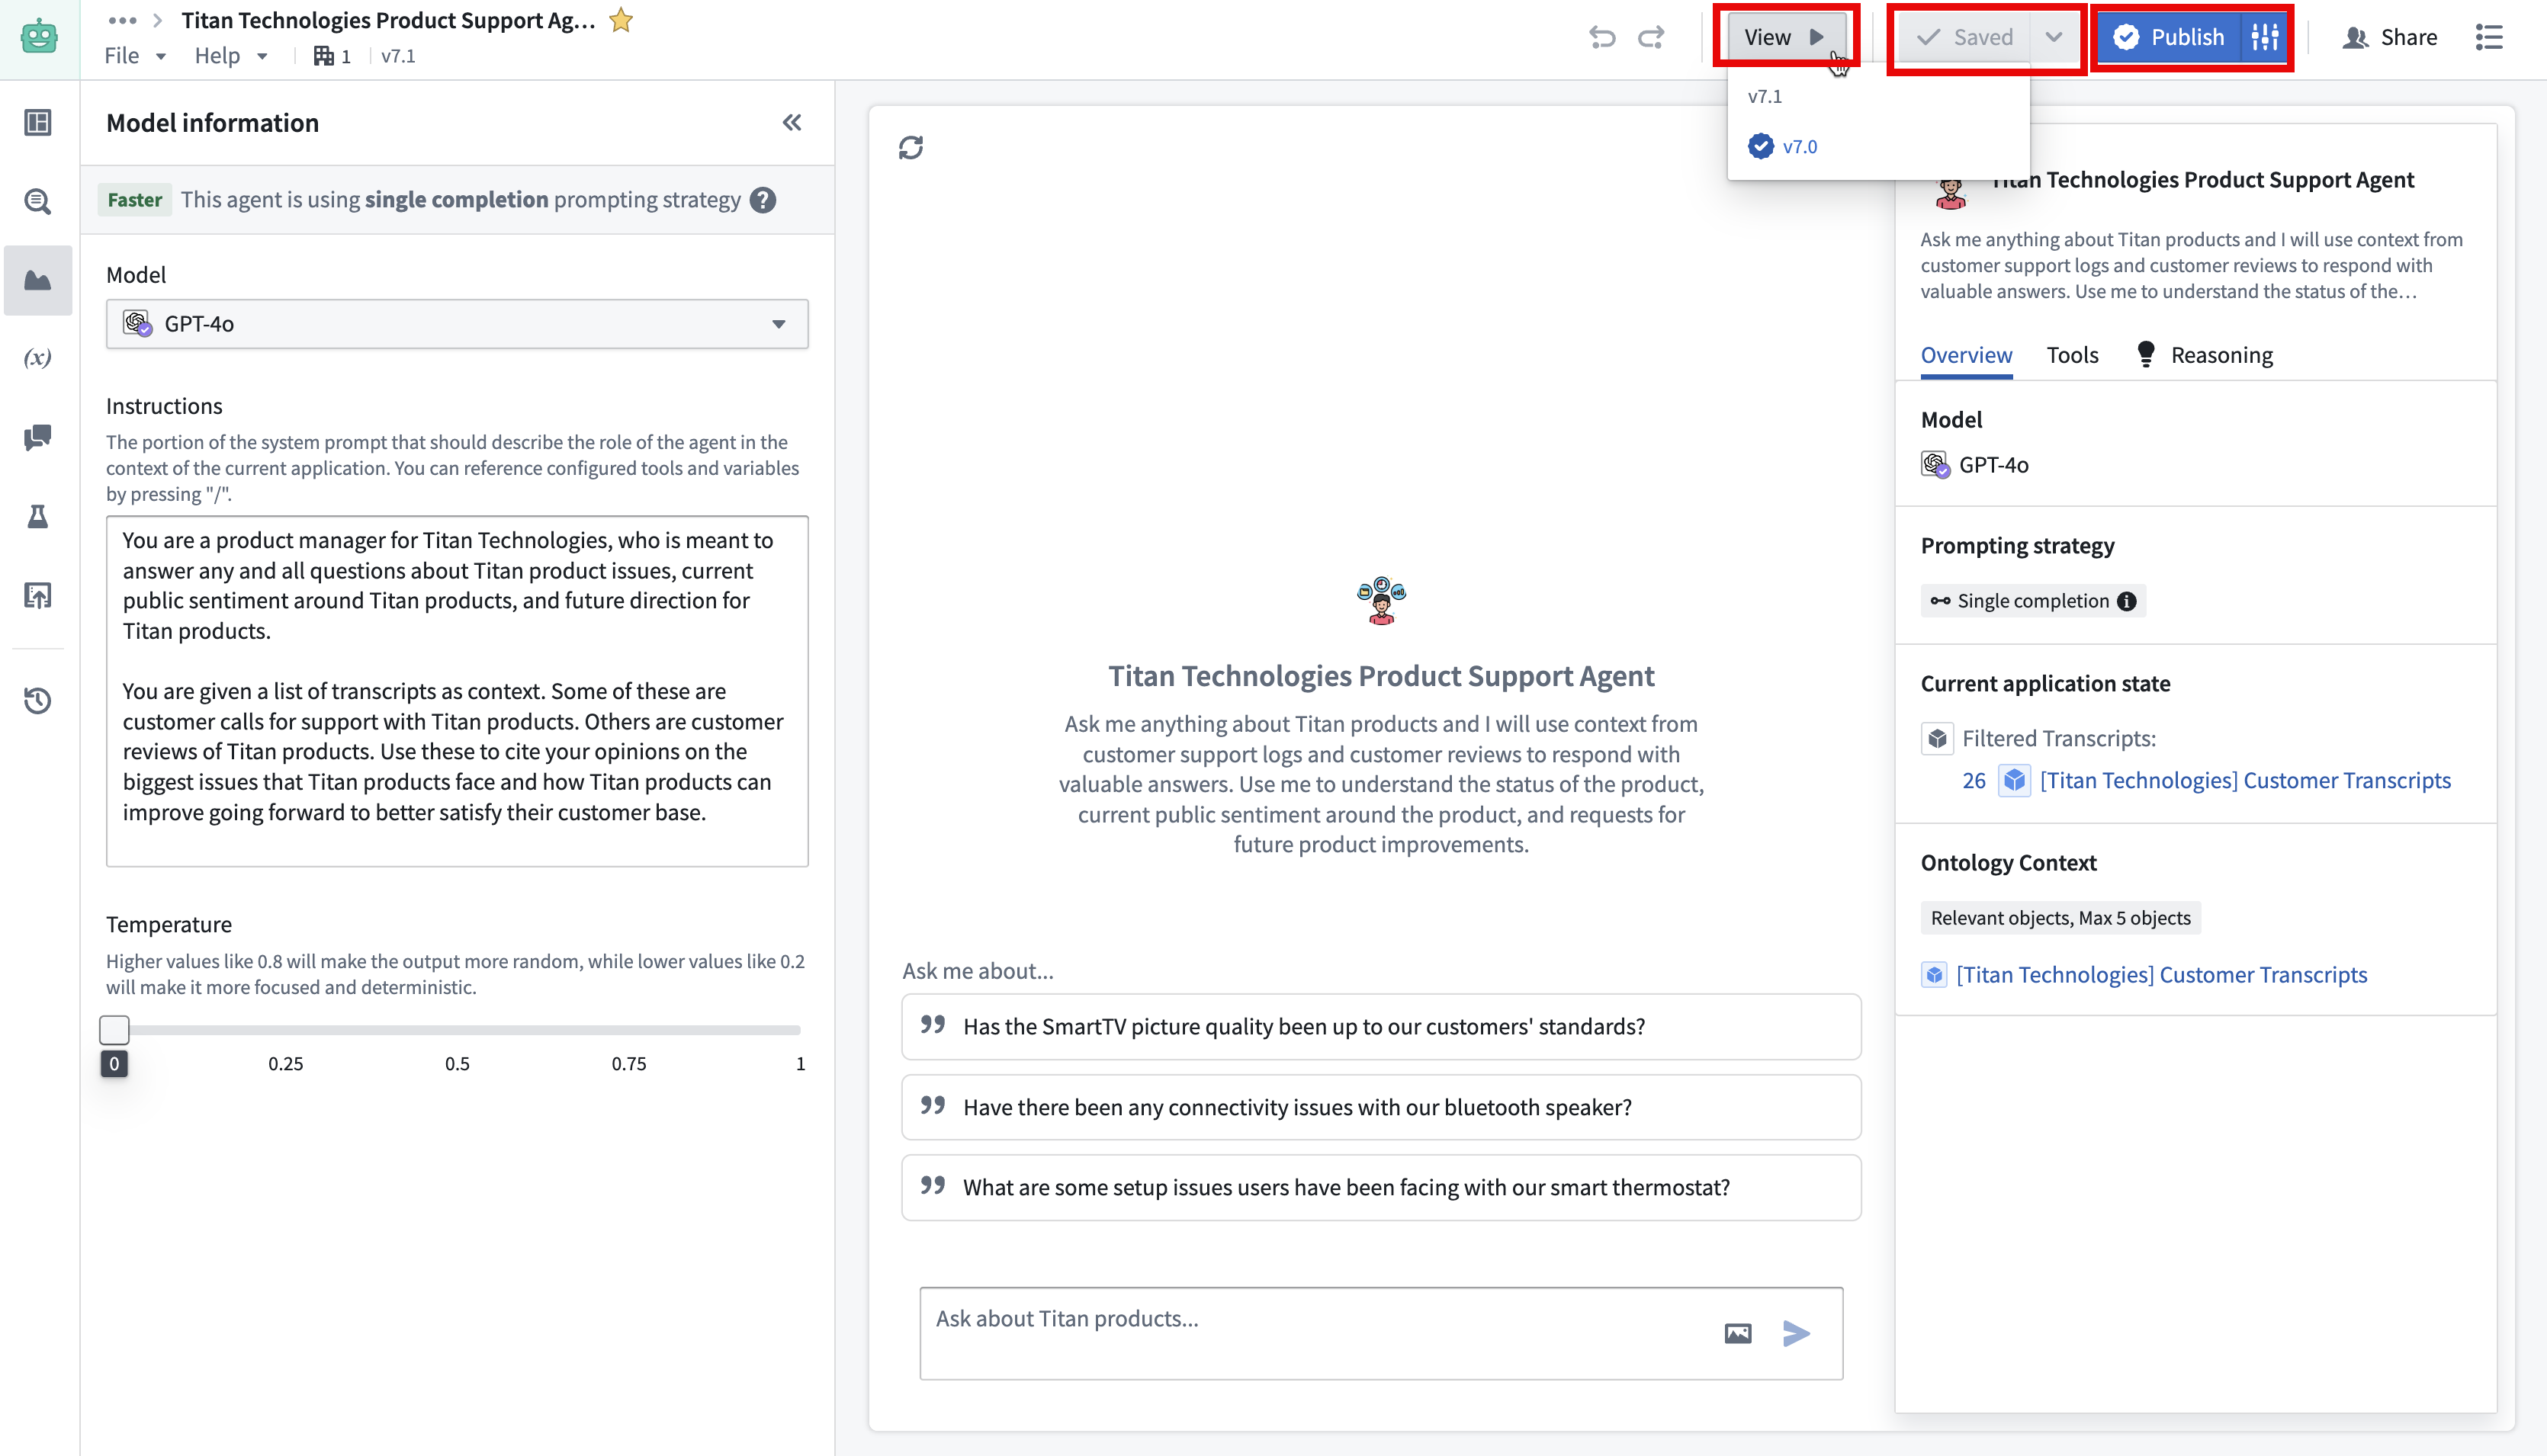This screenshot has width=2547, height=1456.
Task: Click the export/upload icon in the sidebar
Action: click(37, 595)
